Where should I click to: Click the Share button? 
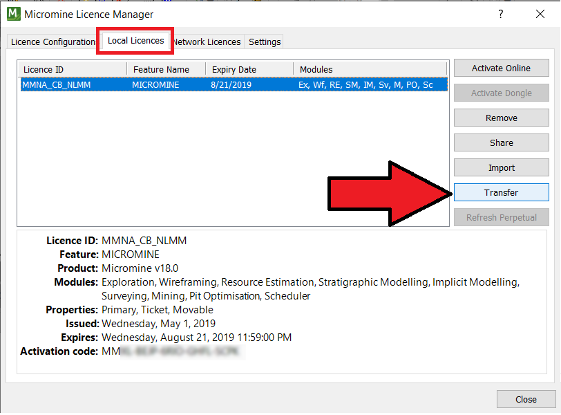pos(502,143)
